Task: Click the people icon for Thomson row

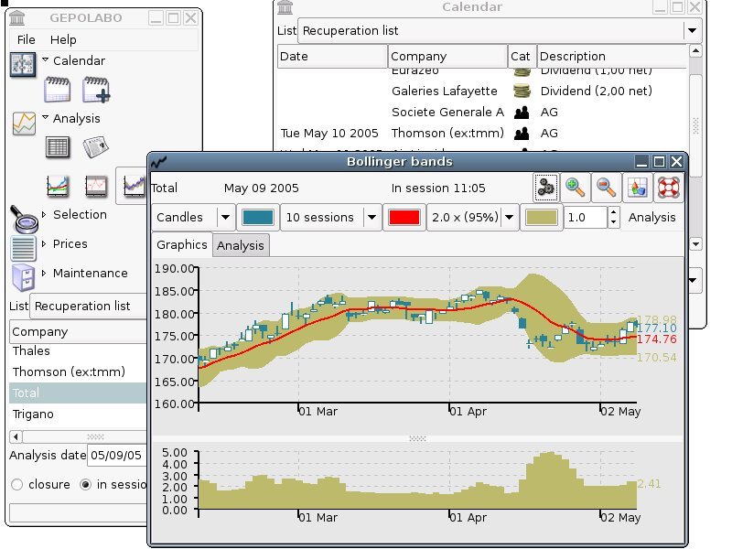Action: (x=522, y=134)
